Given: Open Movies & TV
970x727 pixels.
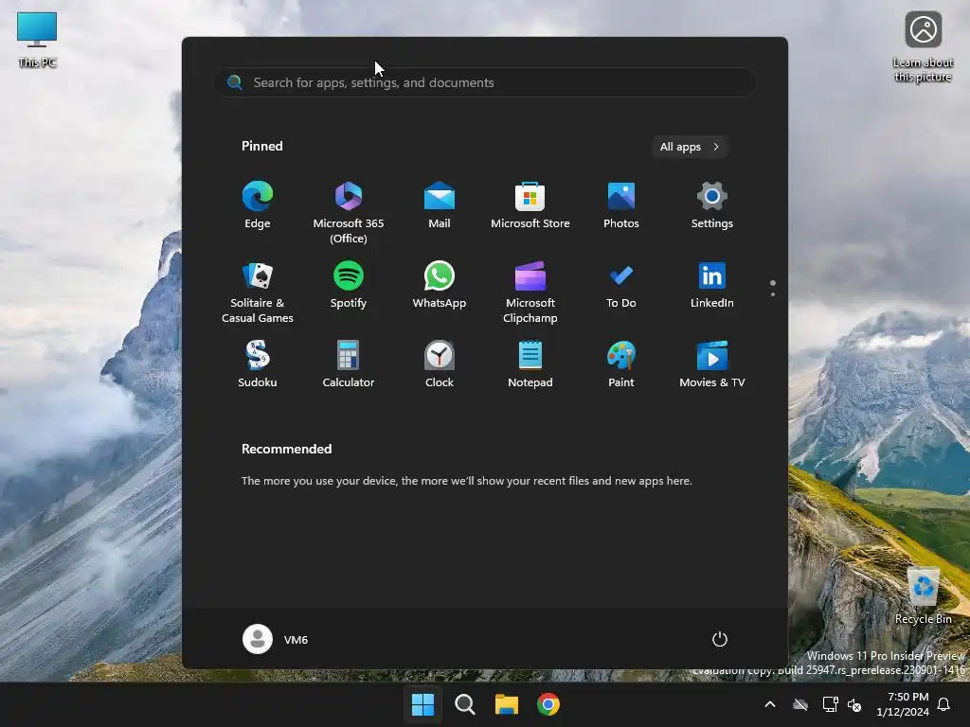Looking at the screenshot, I should [x=712, y=364].
